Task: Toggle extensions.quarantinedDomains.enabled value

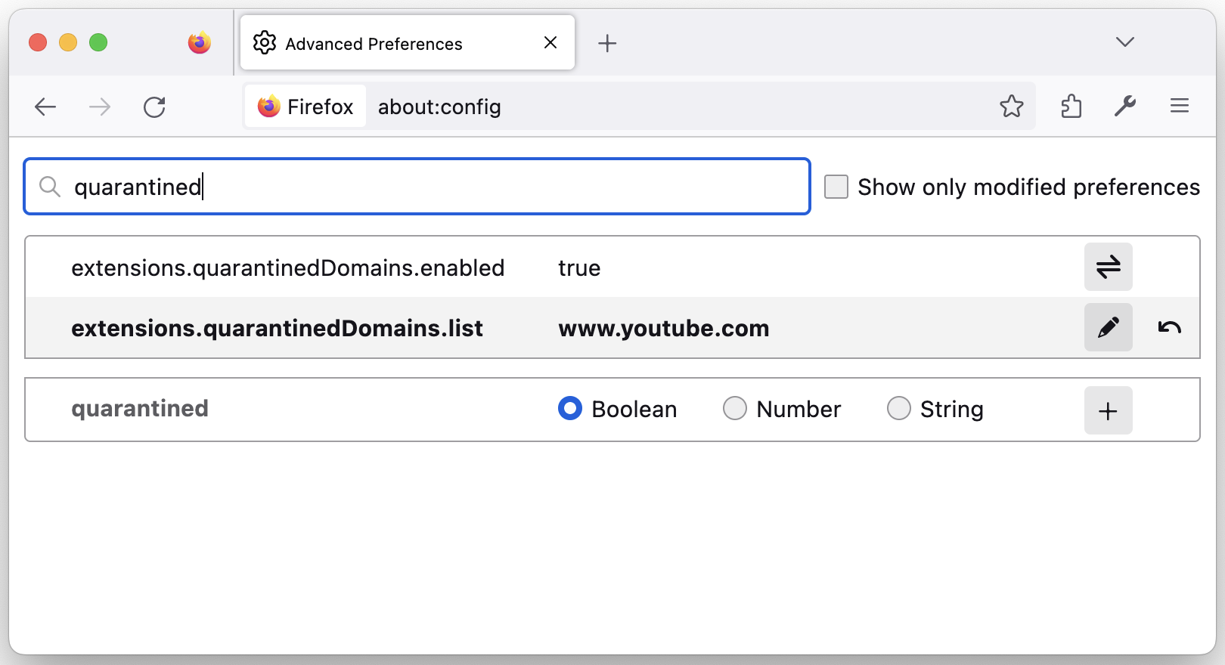Action: pyautogui.click(x=1109, y=267)
